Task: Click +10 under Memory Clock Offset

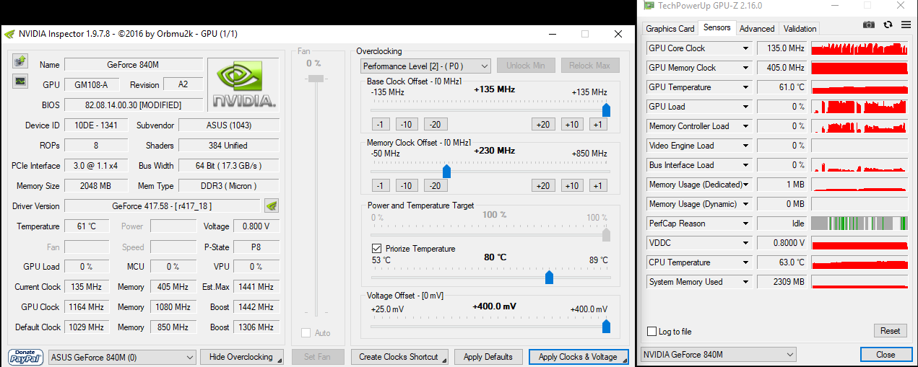Action: point(572,185)
